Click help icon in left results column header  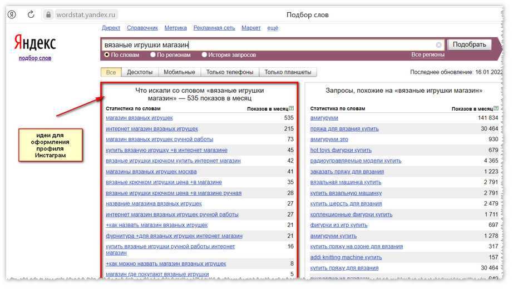[x=292, y=109]
